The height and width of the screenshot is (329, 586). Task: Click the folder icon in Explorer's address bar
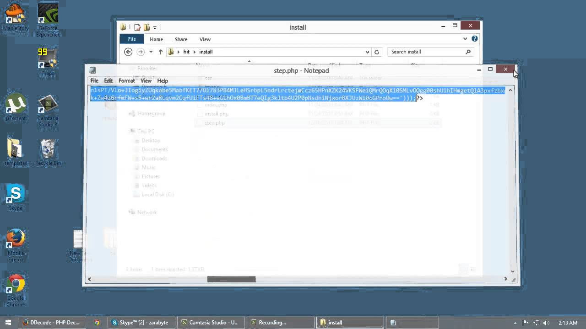coord(171,52)
